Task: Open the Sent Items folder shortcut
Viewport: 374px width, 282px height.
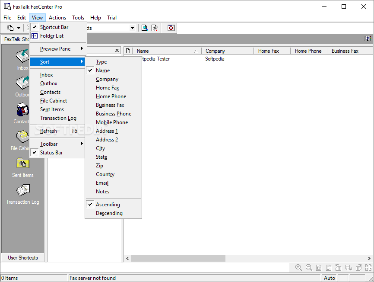Action: [x=22, y=163]
